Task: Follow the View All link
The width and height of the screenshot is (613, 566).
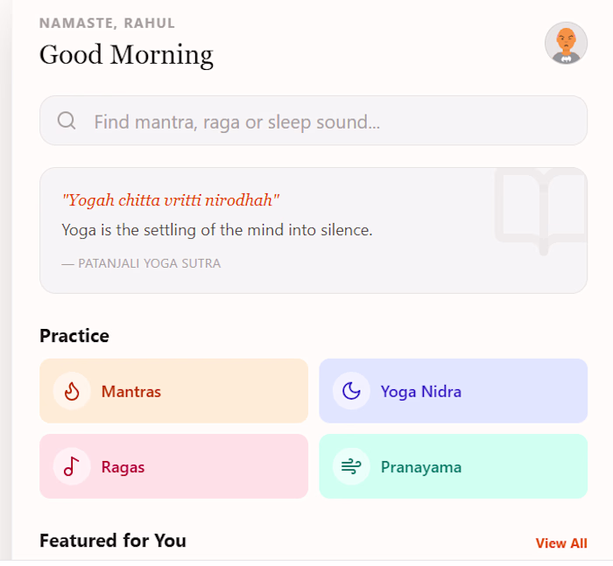Action: pyautogui.click(x=561, y=543)
